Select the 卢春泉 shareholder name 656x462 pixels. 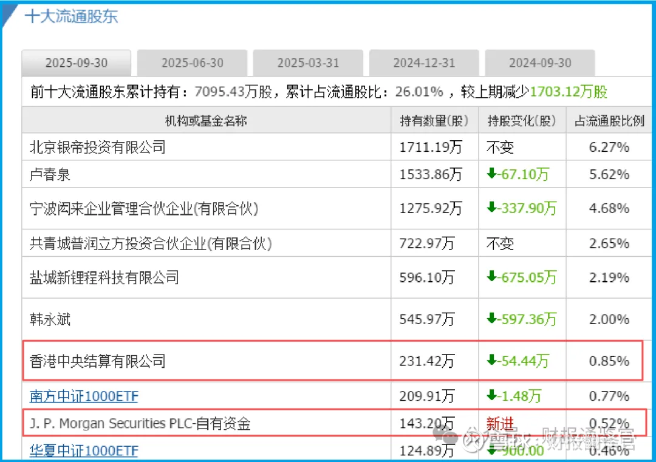point(50,174)
